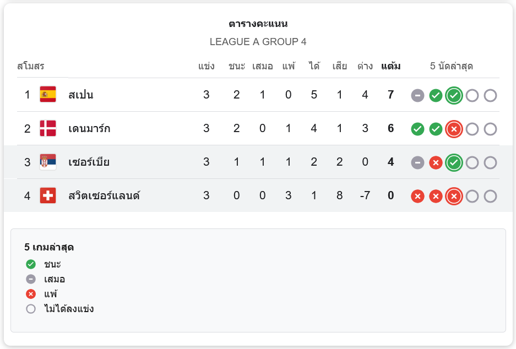Click the Serbia flag icon
516x349 pixels.
pos(48,162)
